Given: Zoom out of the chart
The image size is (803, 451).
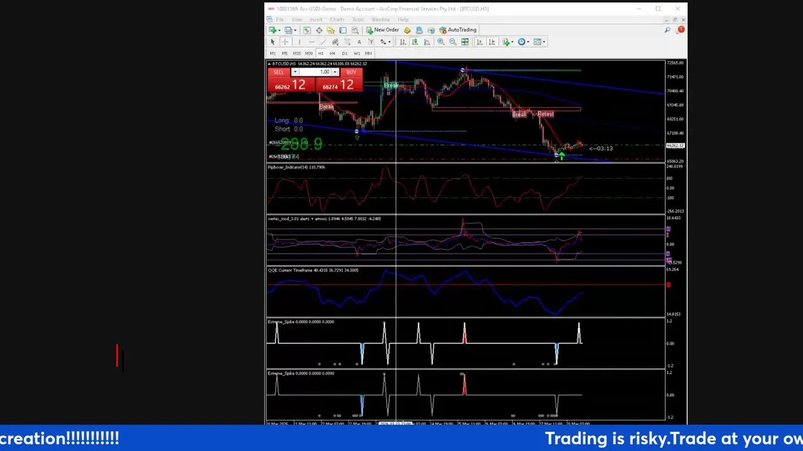Looking at the screenshot, I should point(453,42).
